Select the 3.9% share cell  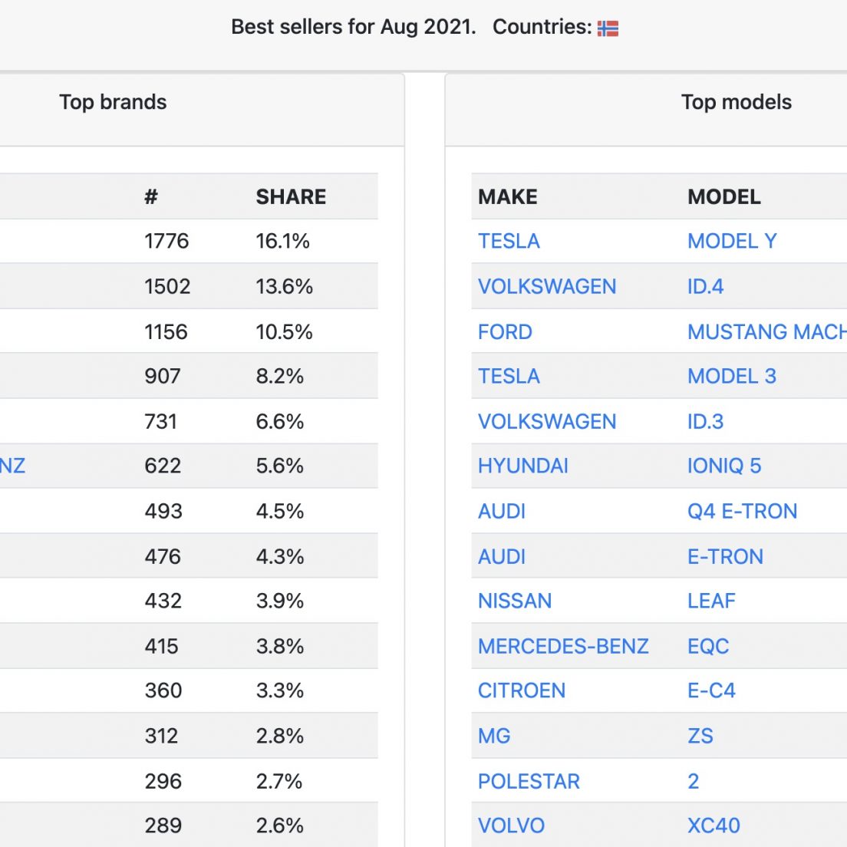click(280, 601)
